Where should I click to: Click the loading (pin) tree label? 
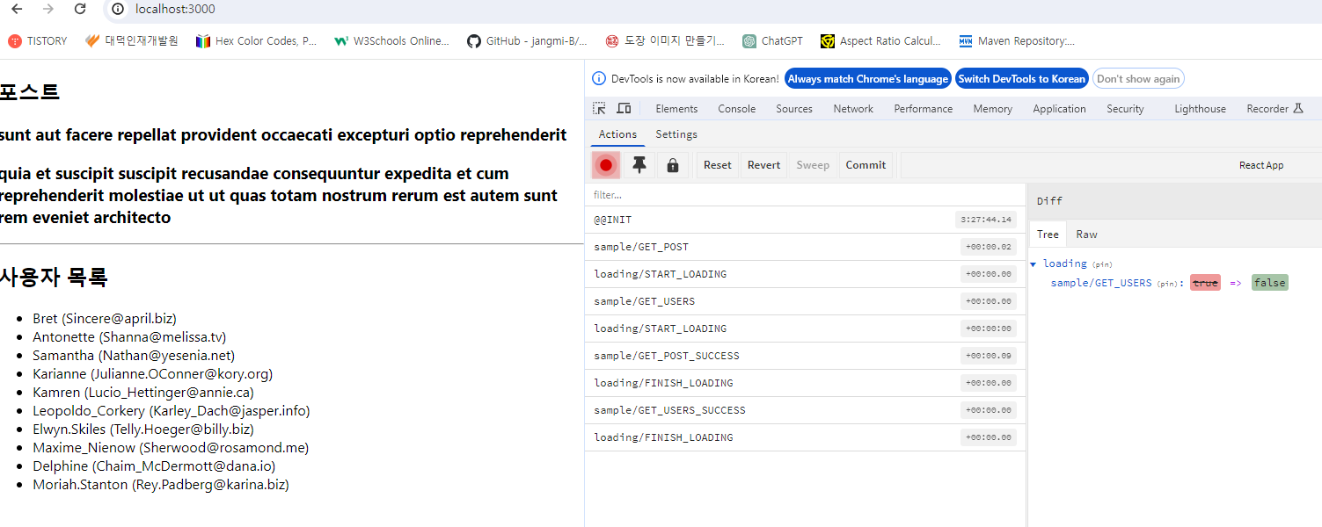(1077, 263)
